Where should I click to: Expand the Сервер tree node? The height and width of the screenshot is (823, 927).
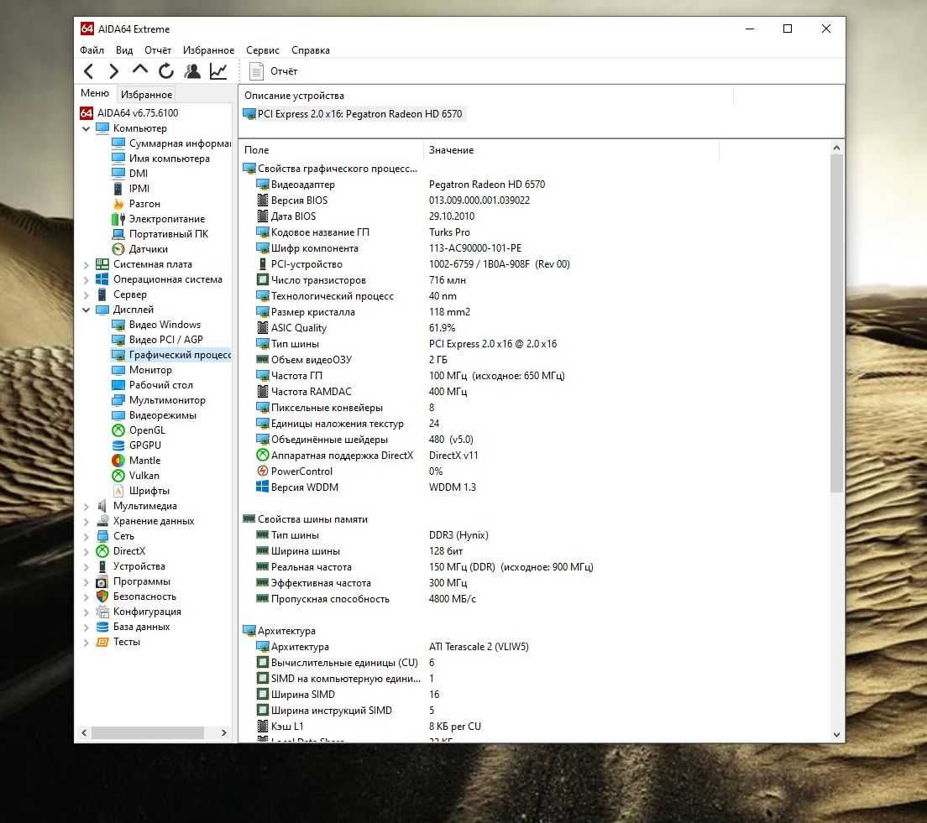(x=86, y=294)
